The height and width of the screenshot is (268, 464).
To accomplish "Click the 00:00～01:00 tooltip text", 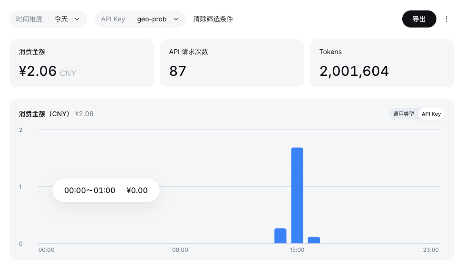I will tap(90, 190).
